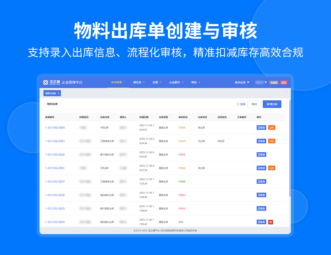View order 1-251105-0024 via 查看
This screenshot has width=331, height=255.
tap(261, 222)
